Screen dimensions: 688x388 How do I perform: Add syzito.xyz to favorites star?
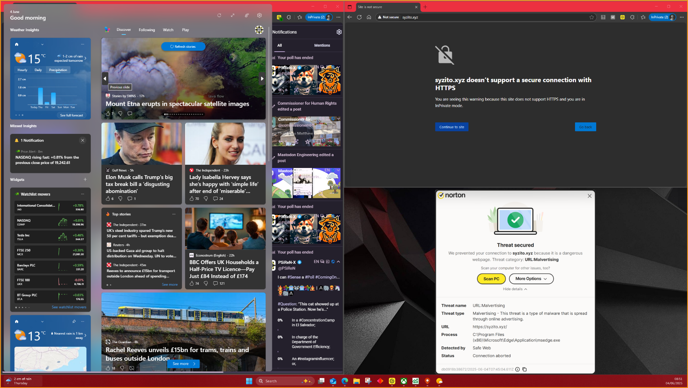click(x=592, y=17)
